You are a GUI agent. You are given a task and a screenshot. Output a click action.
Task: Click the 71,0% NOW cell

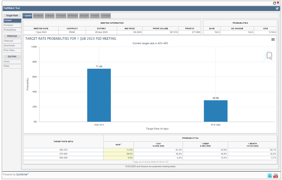(x=119, y=150)
